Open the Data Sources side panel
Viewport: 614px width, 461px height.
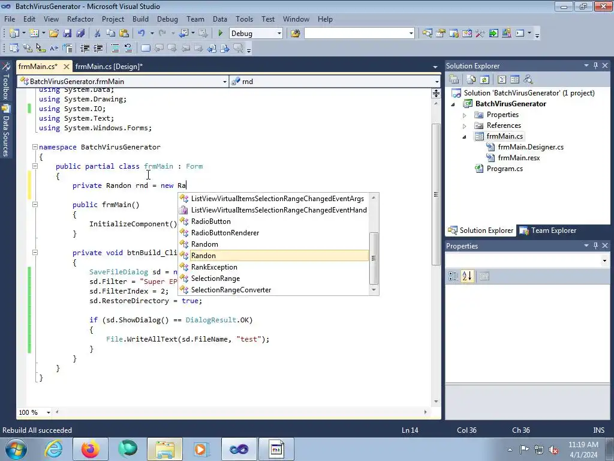click(x=6, y=131)
